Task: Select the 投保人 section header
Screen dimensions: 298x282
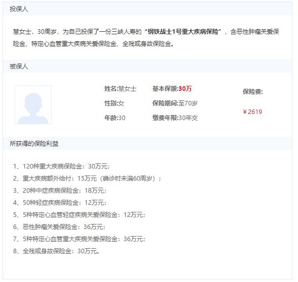Action: point(147,9)
